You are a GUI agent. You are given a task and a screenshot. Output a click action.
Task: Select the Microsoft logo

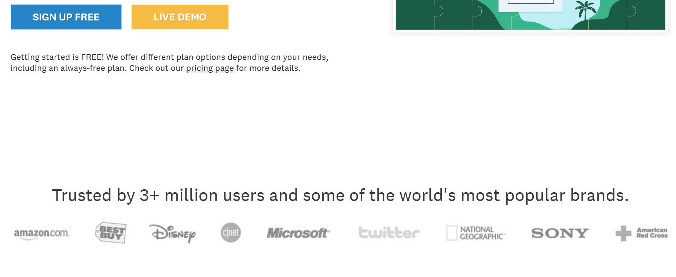298,233
